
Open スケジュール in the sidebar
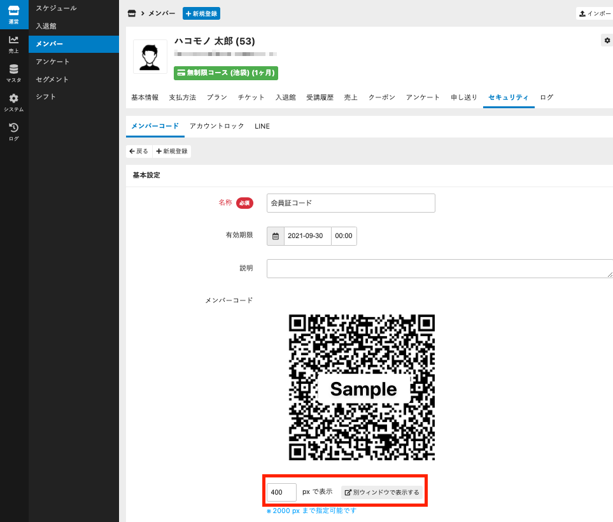point(56,8)
